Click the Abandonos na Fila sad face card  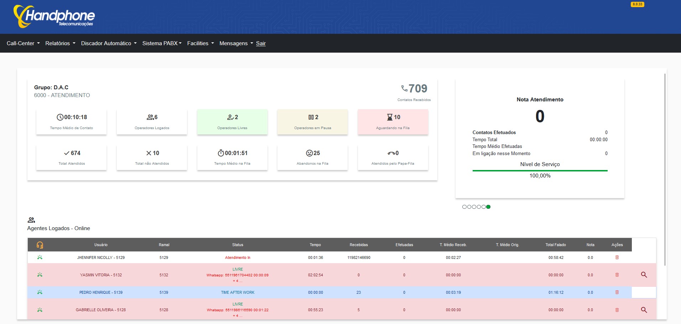click(x=312, y=158)
